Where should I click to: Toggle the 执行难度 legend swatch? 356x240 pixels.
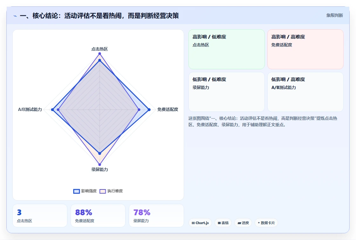103,191
